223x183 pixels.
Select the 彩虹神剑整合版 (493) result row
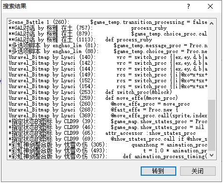[108, 150]
